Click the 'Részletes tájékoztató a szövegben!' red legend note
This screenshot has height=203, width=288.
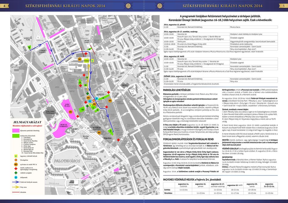pyautogui.click(x=27, y=126)
